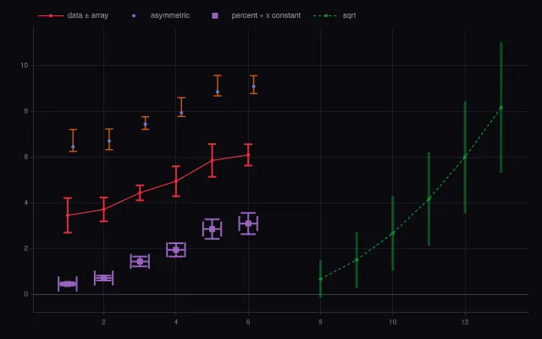This screenshot has width=542, height=339.
Task: Click the blue asymmetric point near x=4
Action: pos(181,113)
